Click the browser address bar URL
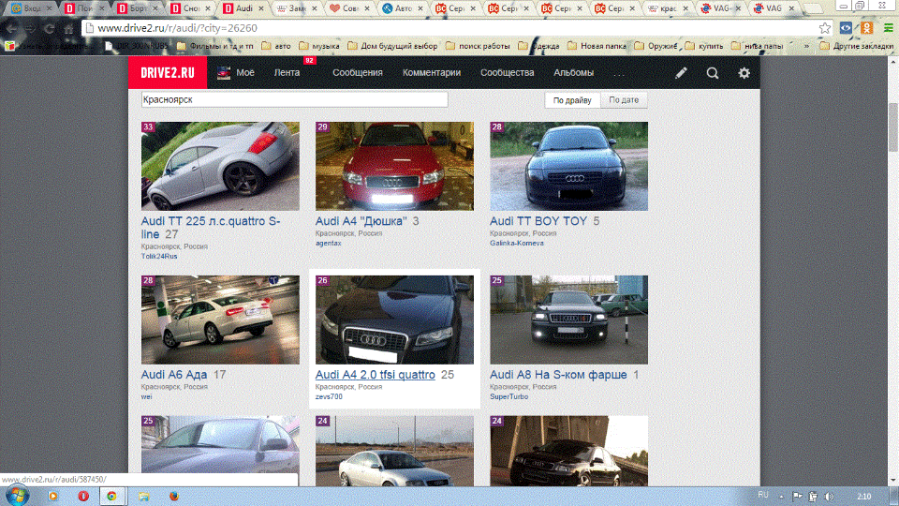The height and width of the screenshot is (506, 899). (x=177, y=27)
